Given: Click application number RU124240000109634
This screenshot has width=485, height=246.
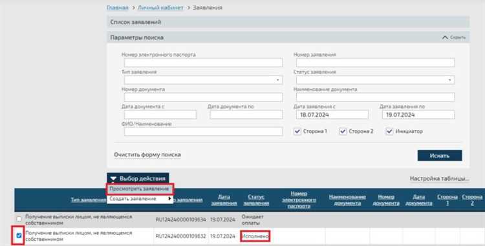Looking at the screenshot, I should [x=181, y=220].
